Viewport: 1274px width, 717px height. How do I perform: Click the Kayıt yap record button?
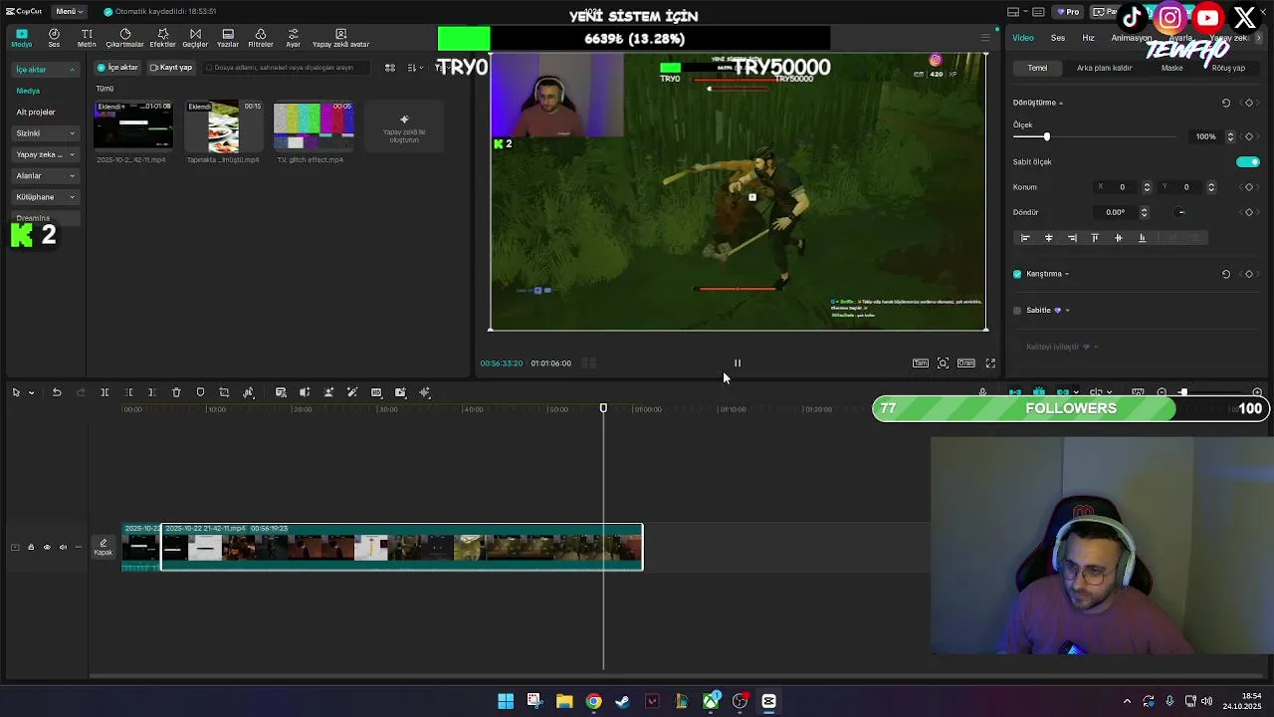tap(170, 68)
